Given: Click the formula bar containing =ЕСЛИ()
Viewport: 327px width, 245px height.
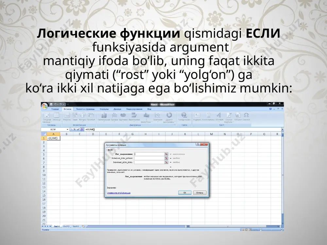Looking at the screenshot, I should tap(182, 129).
